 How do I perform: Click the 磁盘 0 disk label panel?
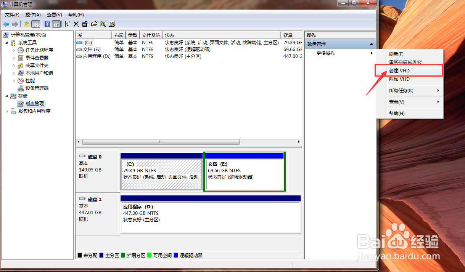tap(97, 171)
